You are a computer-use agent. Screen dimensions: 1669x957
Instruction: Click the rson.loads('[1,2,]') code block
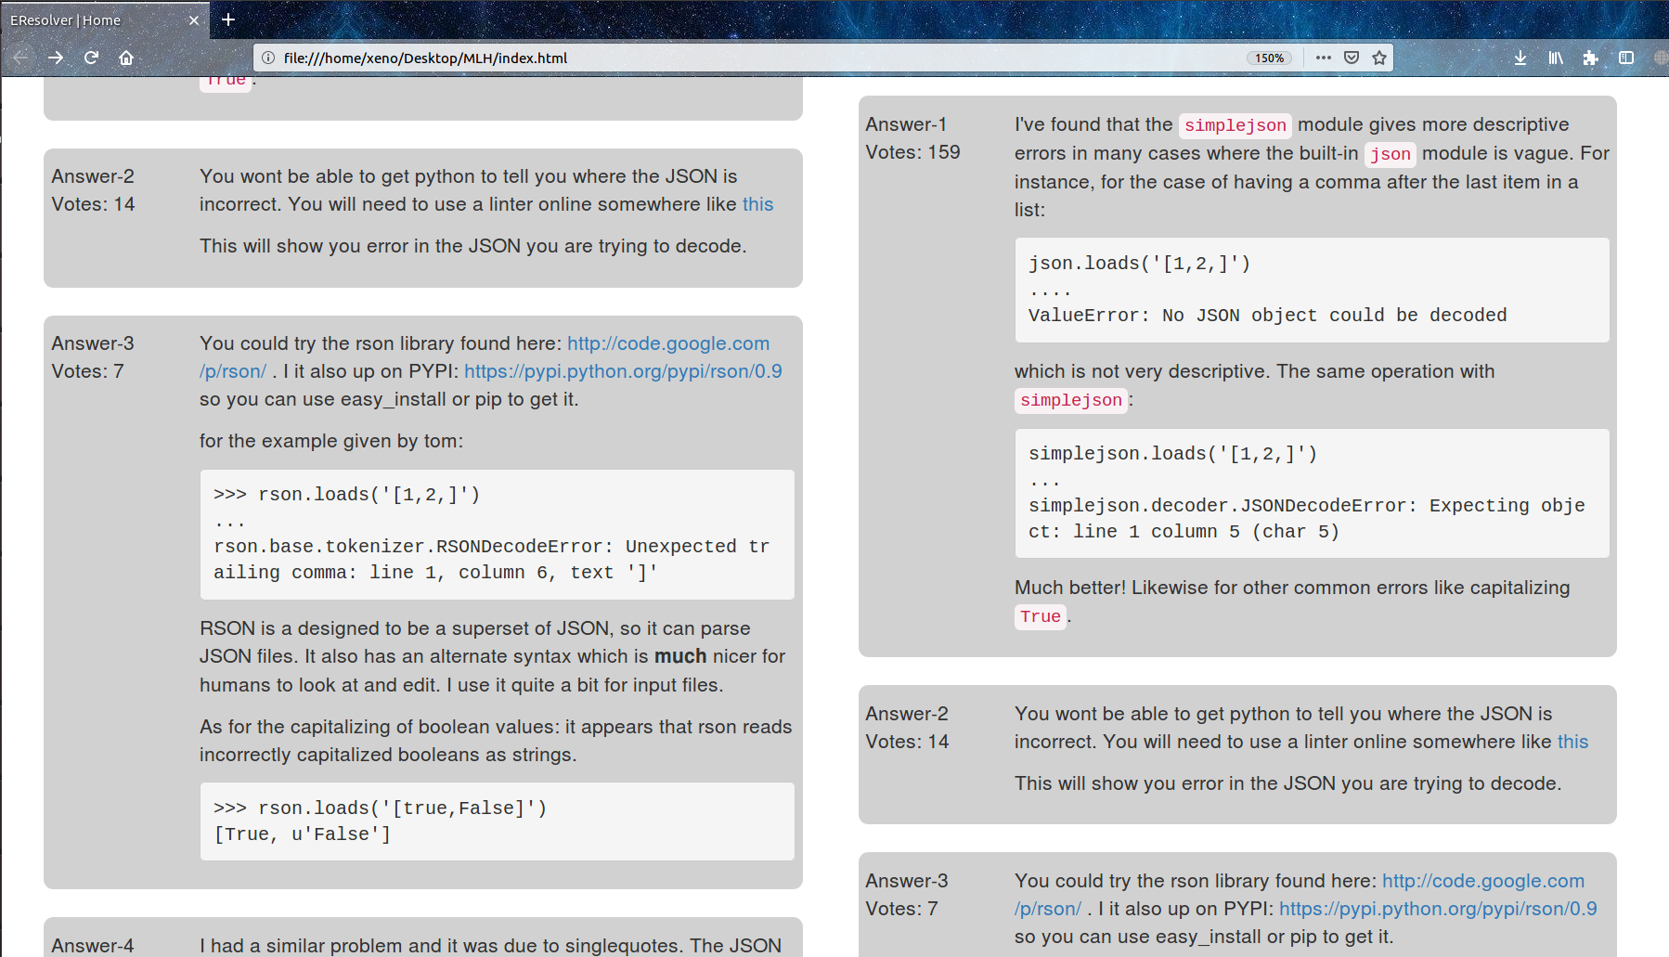point(497,534)
